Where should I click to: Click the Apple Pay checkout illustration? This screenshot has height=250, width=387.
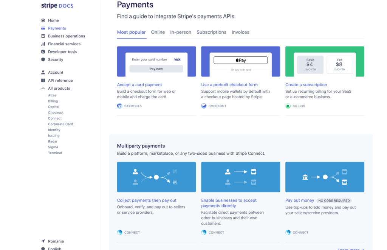coord(241,62)
